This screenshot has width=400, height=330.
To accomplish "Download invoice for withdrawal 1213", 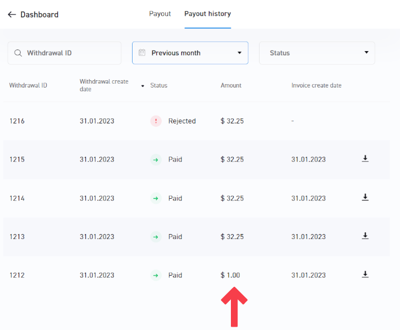I will (365, 236).
